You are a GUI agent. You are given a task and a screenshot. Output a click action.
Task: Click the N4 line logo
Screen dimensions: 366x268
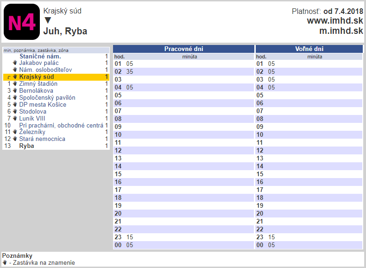pyautogui.click(x=22, y=22)
